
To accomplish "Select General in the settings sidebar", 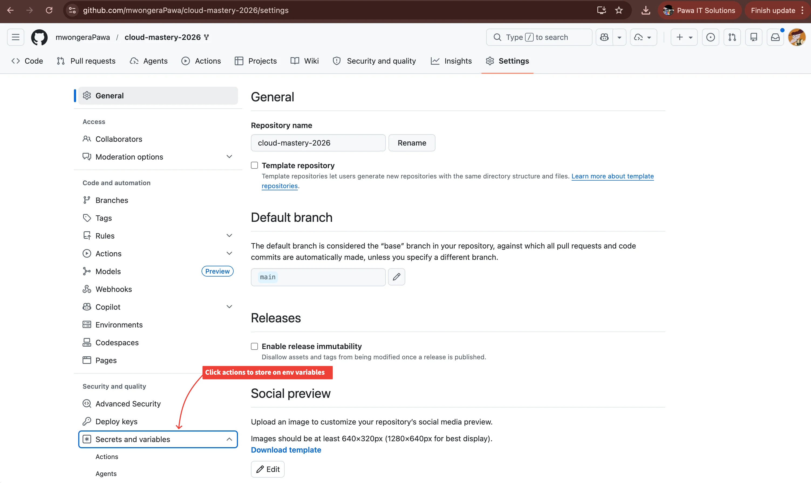I will click(x=158, y=96).
